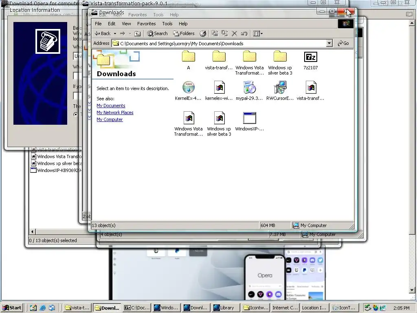Open the Favorites menu in Downloads window
417x313 pixels.
(x=146, y=24)
